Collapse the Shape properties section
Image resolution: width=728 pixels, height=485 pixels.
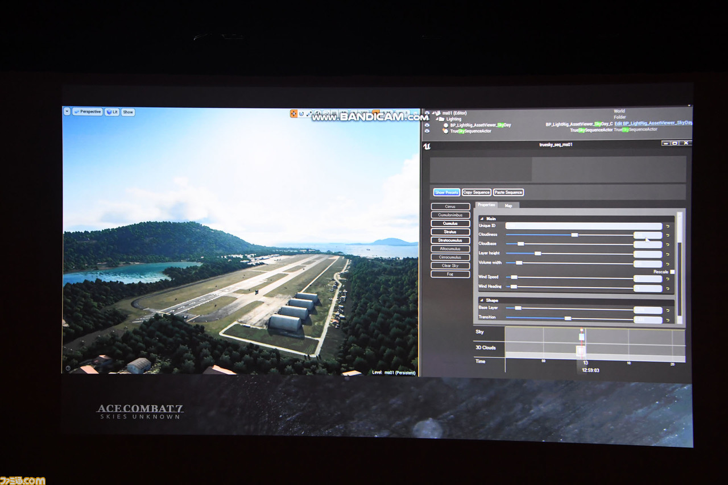[x=481, y=300]
